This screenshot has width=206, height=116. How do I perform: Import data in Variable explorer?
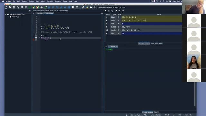106,11
